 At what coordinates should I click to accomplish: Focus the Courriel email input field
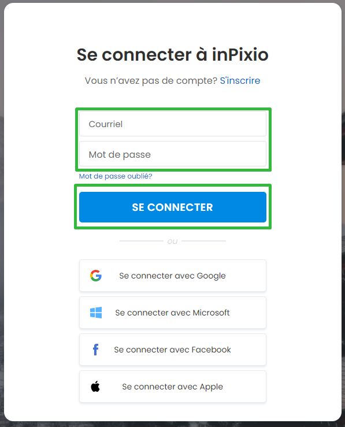pos(173,124)
